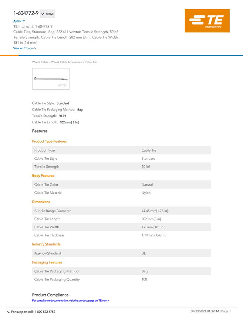This screenshot has width=243, height=315.
Task: Select Cable Tie Thickness row label
Action: 50,235
